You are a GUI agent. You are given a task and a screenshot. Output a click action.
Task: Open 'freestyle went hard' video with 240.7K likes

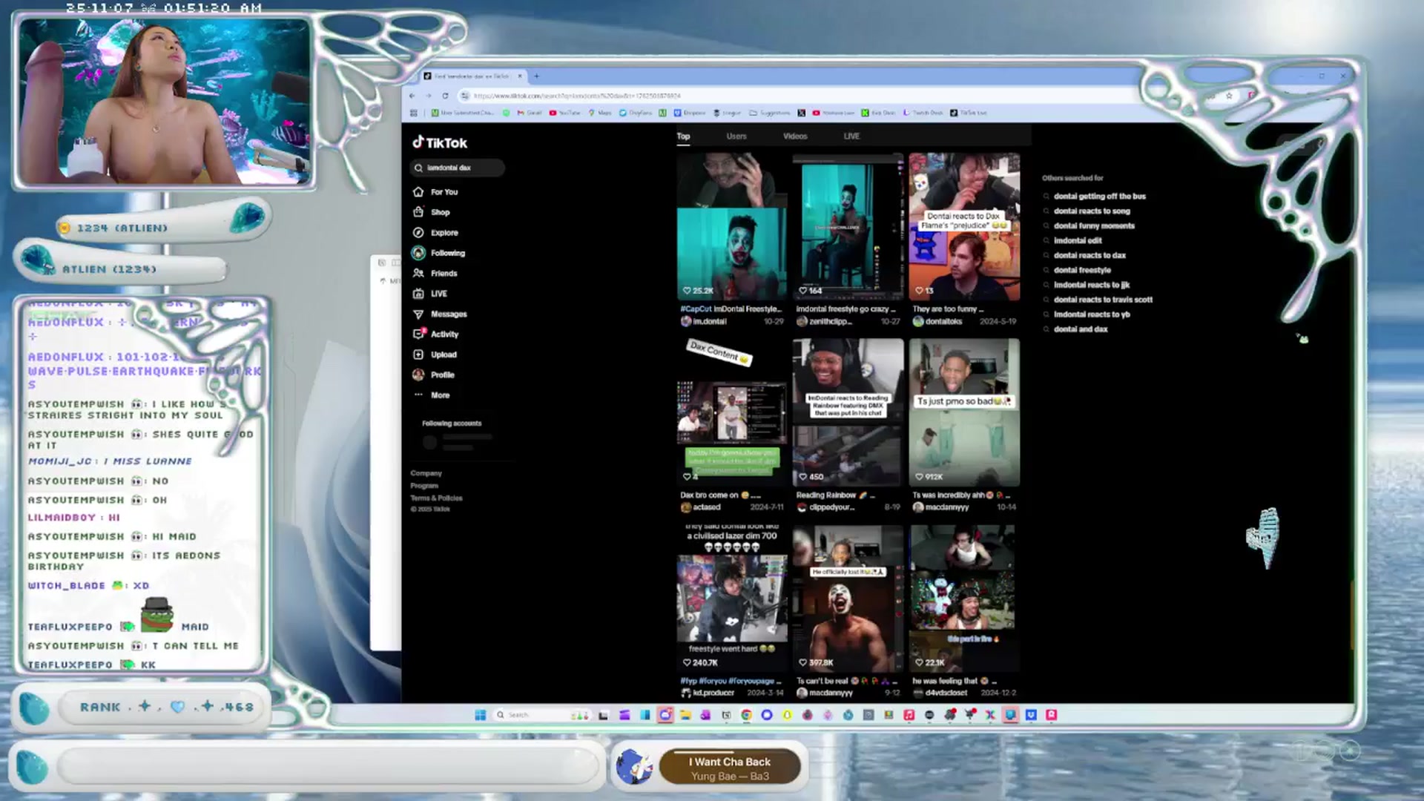[x=731, y=597]
